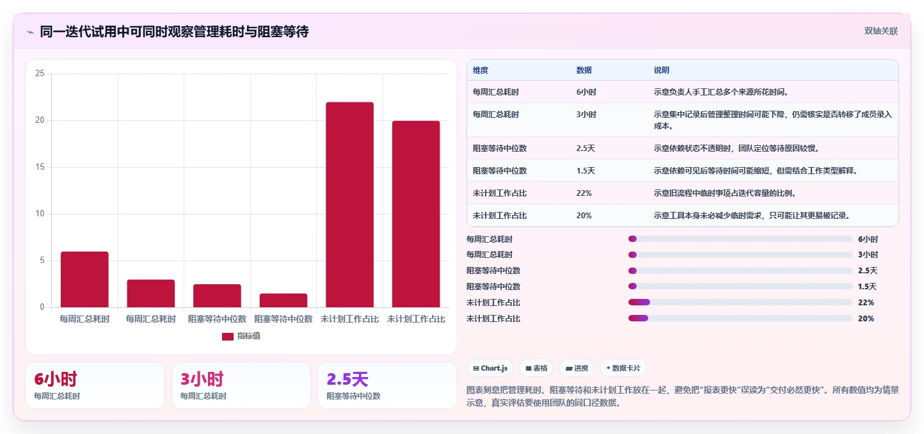Click the card title 同一迭代试用中可同时观察管理耗时与阻塞等待

click(x=174, y=31)
